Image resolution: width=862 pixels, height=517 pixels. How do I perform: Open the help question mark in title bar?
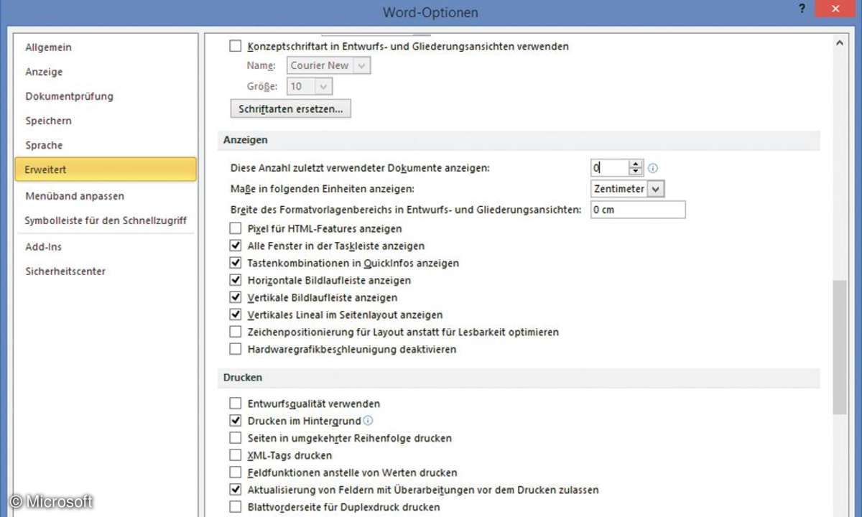tap(801, 8)
